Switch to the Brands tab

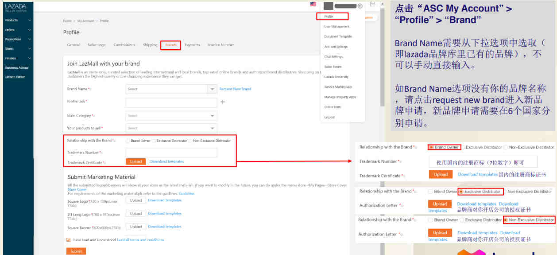click(171, 45)
